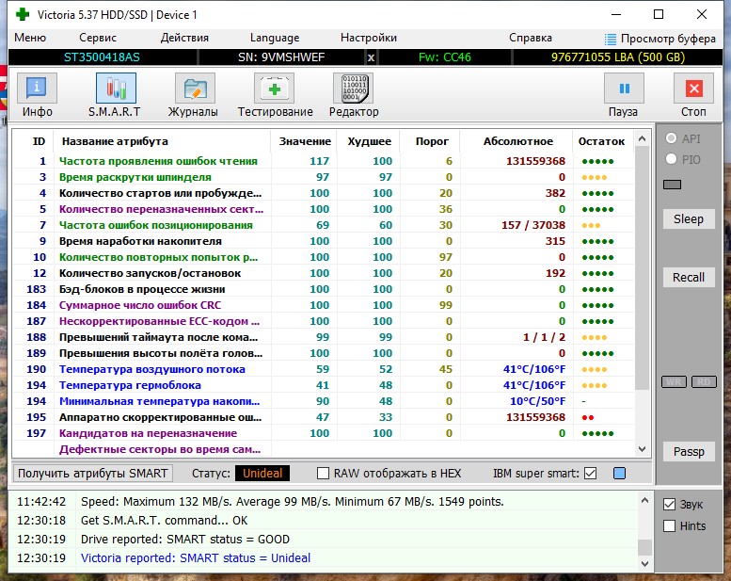Click the Recall button

689,277
